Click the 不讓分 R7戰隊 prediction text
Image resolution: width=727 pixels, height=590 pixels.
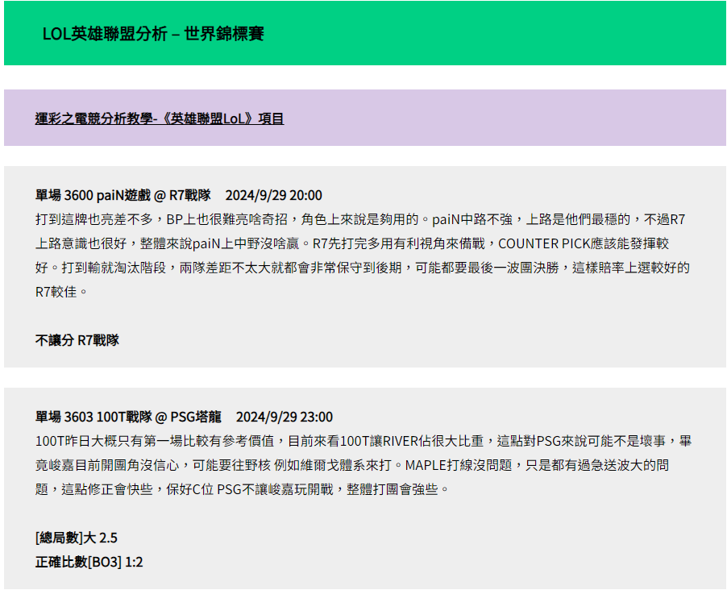(x=77, y=340)
